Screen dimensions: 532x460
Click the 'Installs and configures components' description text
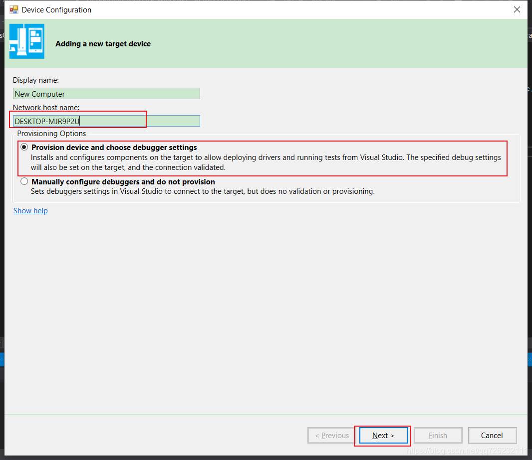pos(266,162)
